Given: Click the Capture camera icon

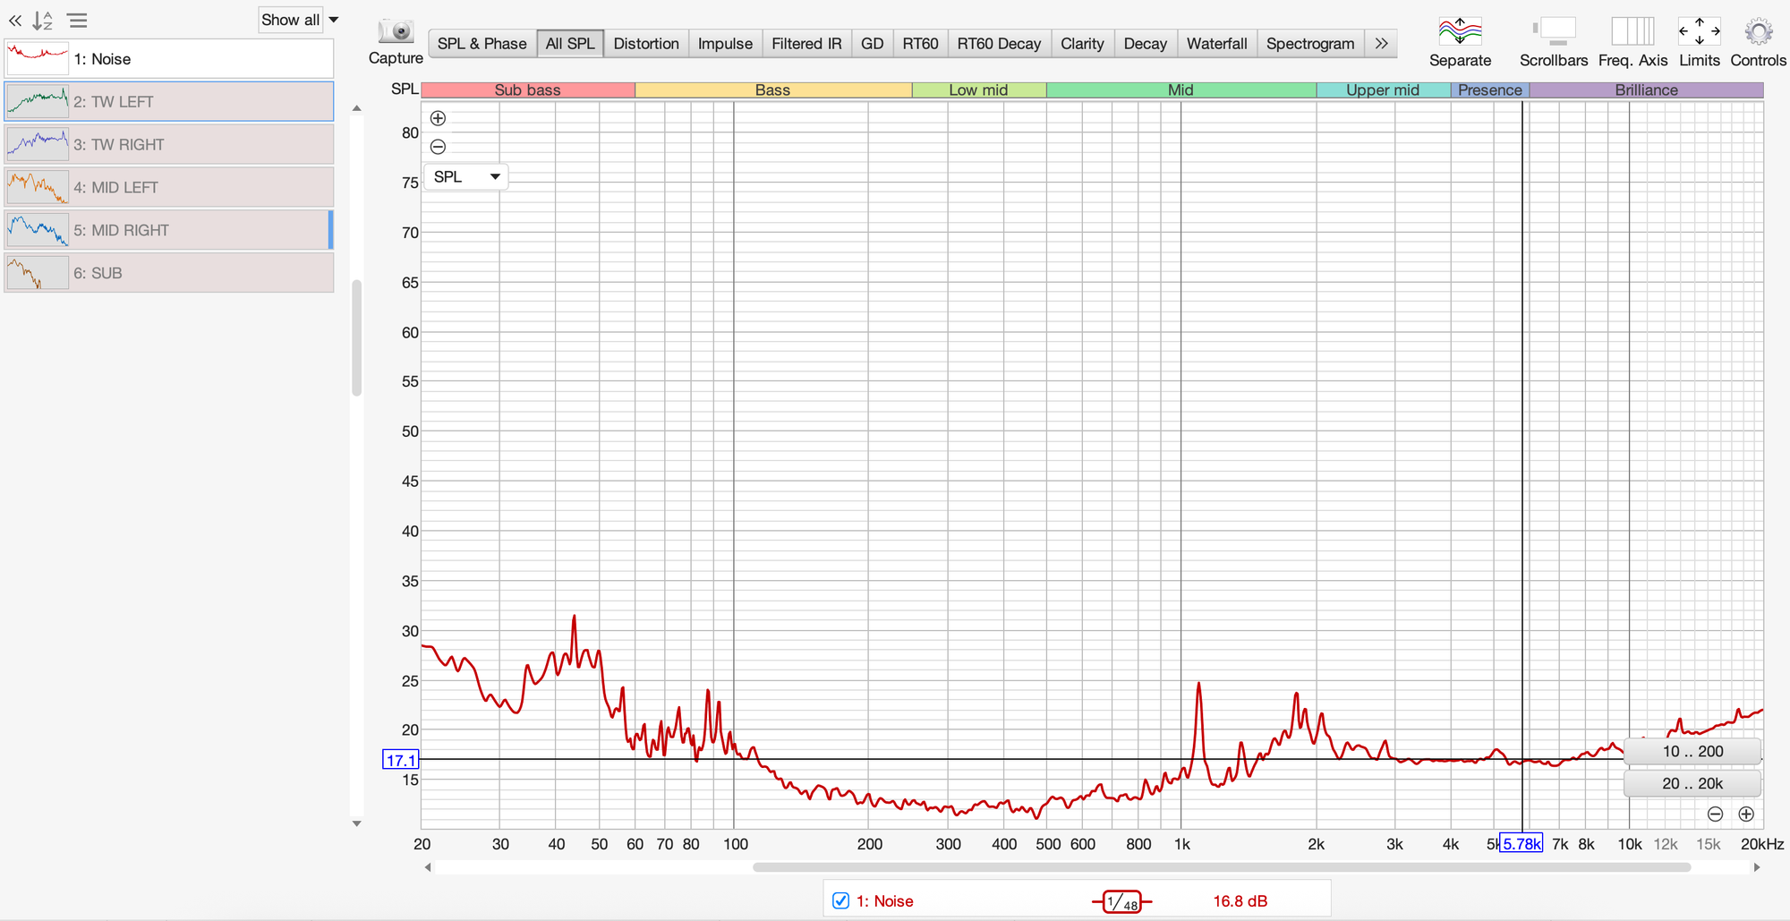Looking at the screenshot, I should point(395,32).
